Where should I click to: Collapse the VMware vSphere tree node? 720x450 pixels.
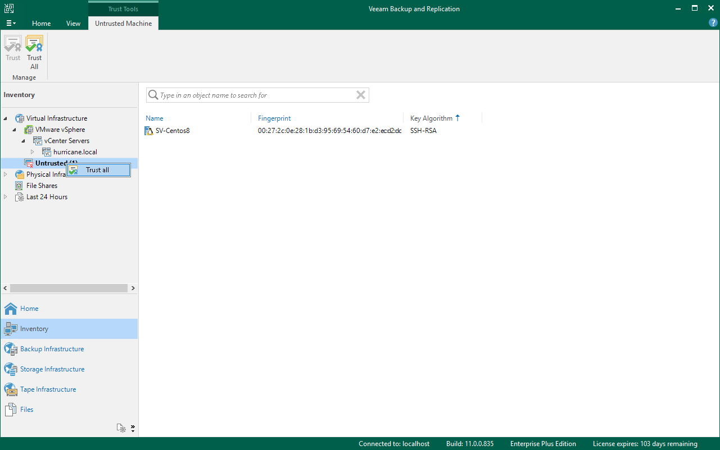(x=15, y=130)
